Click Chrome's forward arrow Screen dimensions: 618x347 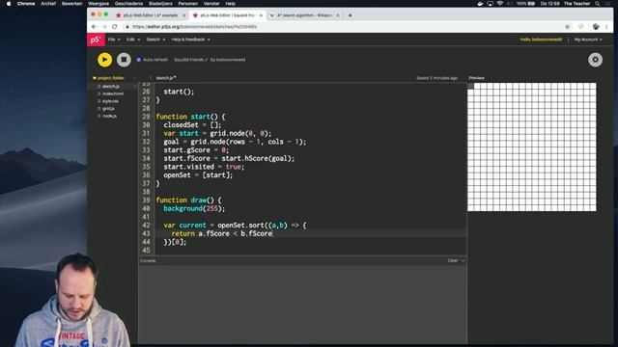coord(104,27)
